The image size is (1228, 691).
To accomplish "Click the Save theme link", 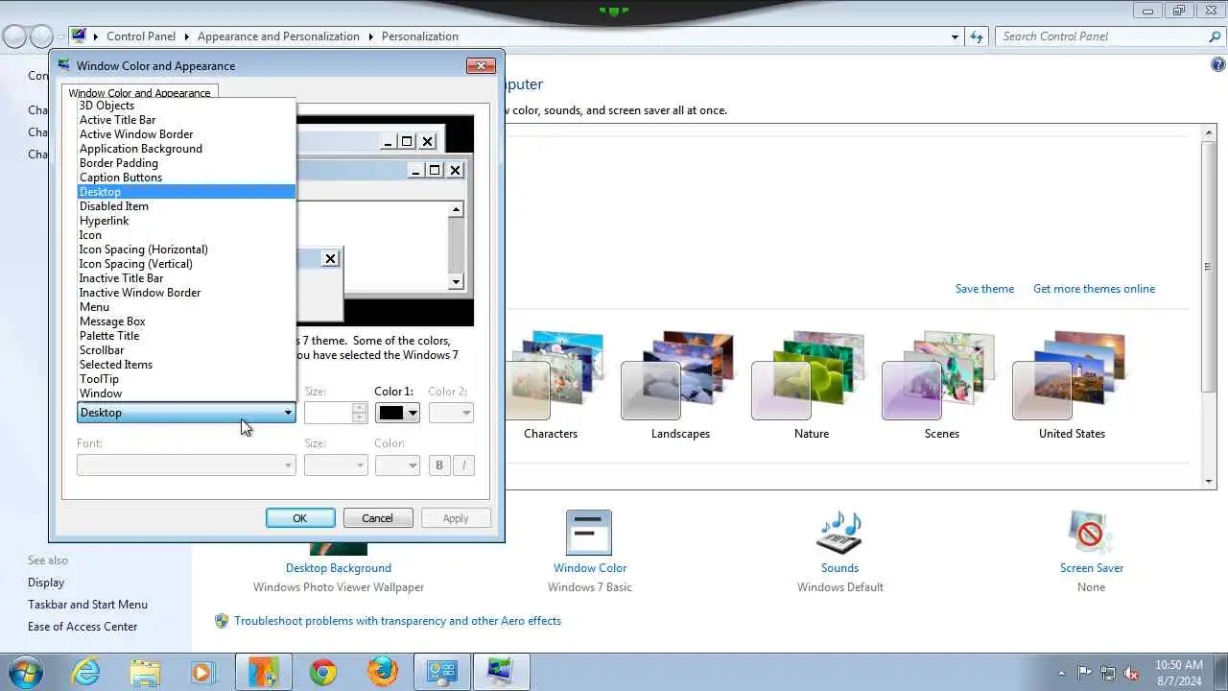I will [x=984, y=289].
